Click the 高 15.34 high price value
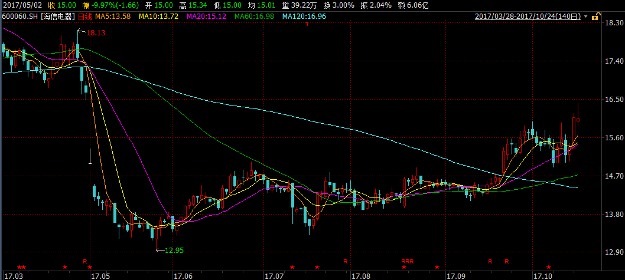 click(193, 5)
